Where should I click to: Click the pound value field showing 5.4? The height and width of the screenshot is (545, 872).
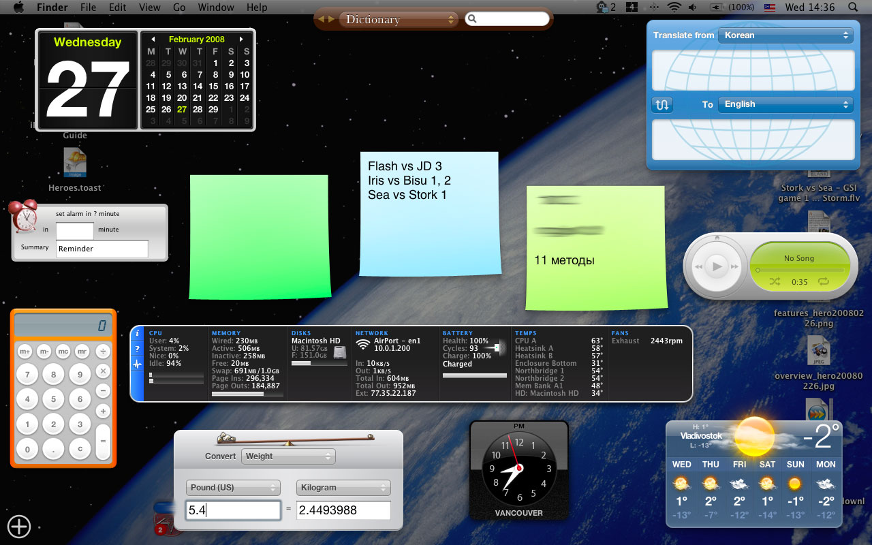coord(233,510)
